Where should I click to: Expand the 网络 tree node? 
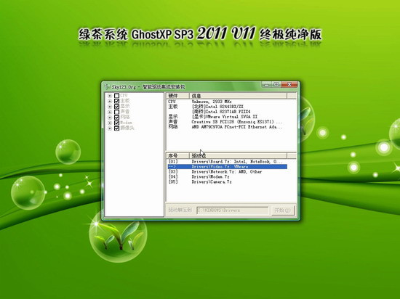[110, 118]
